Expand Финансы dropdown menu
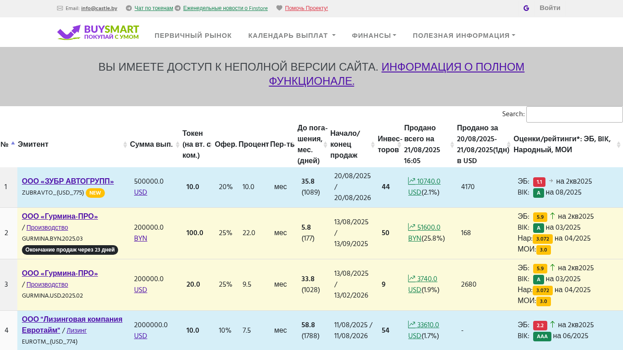 [374, 36]
